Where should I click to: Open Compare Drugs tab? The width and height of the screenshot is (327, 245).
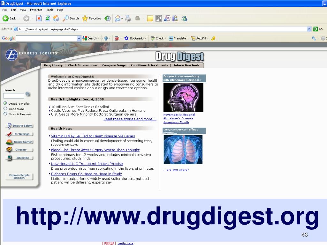pos(114,65)
